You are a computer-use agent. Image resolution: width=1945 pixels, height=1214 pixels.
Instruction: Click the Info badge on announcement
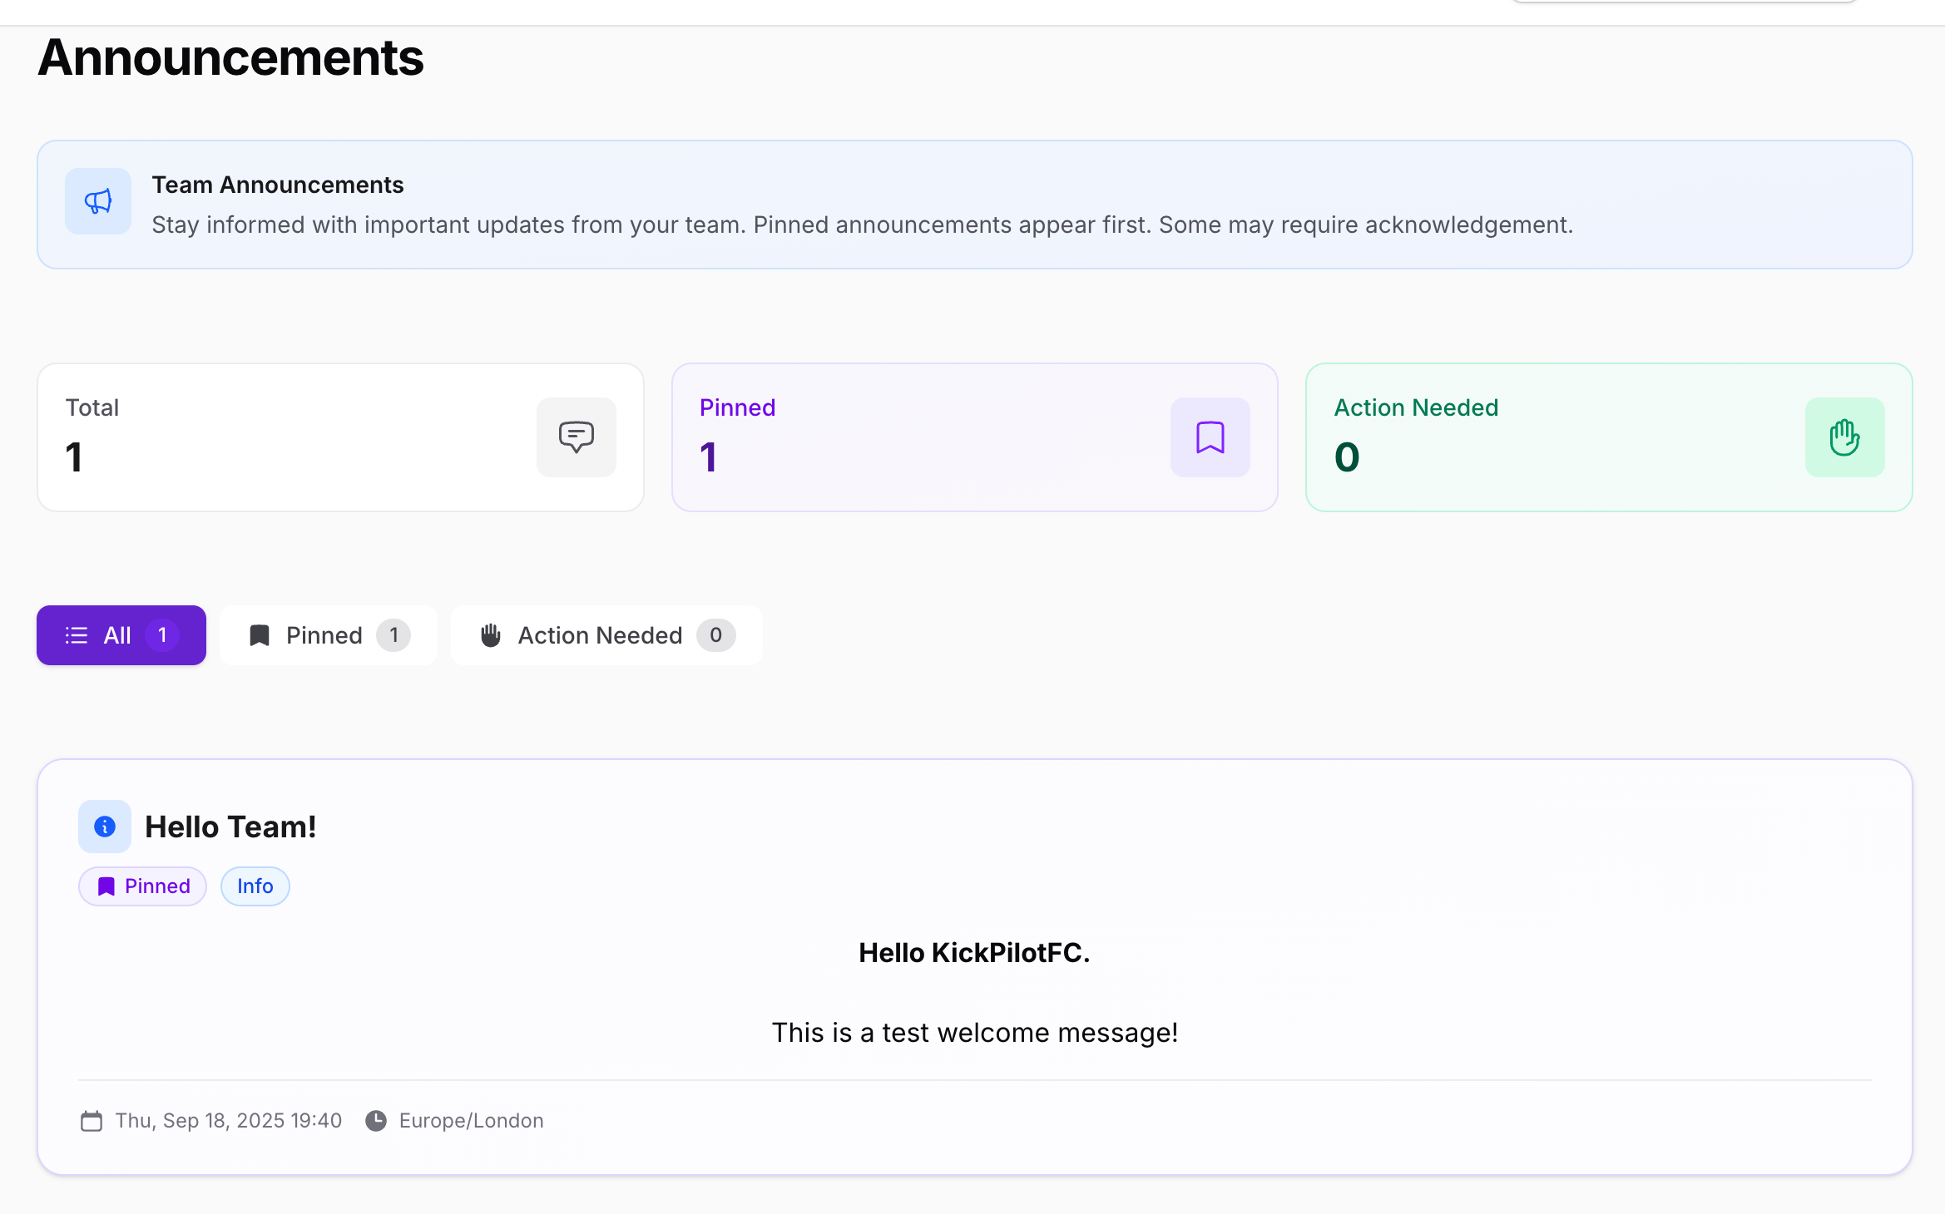pos(255,886)
